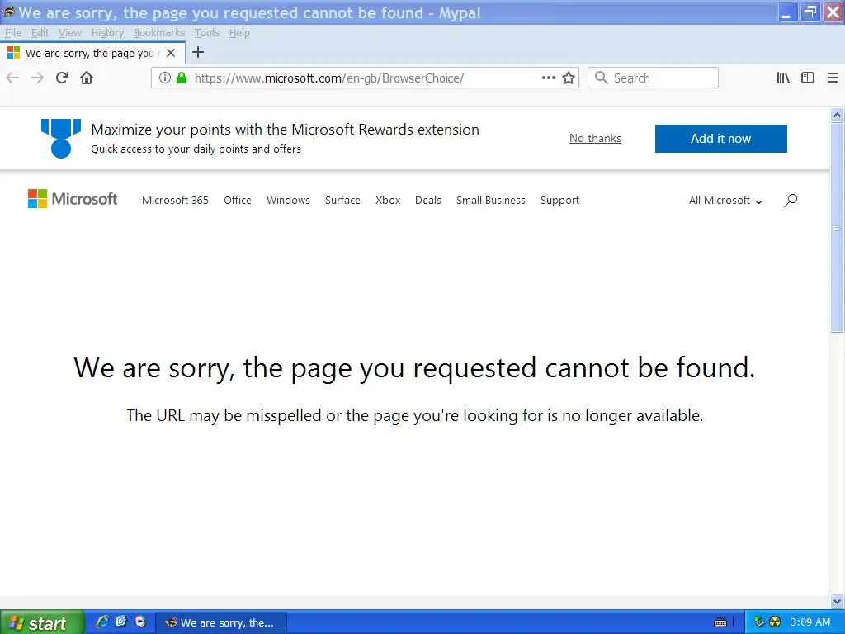The image size is (845, 634).
Task: Dismiss banner with No thanks link
Action: 595,139
